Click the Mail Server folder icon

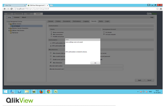pos(11,33)
